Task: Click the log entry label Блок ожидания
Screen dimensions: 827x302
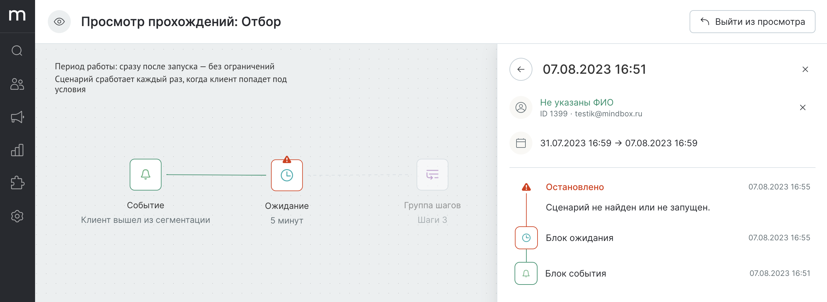Action: pos(580,238)
